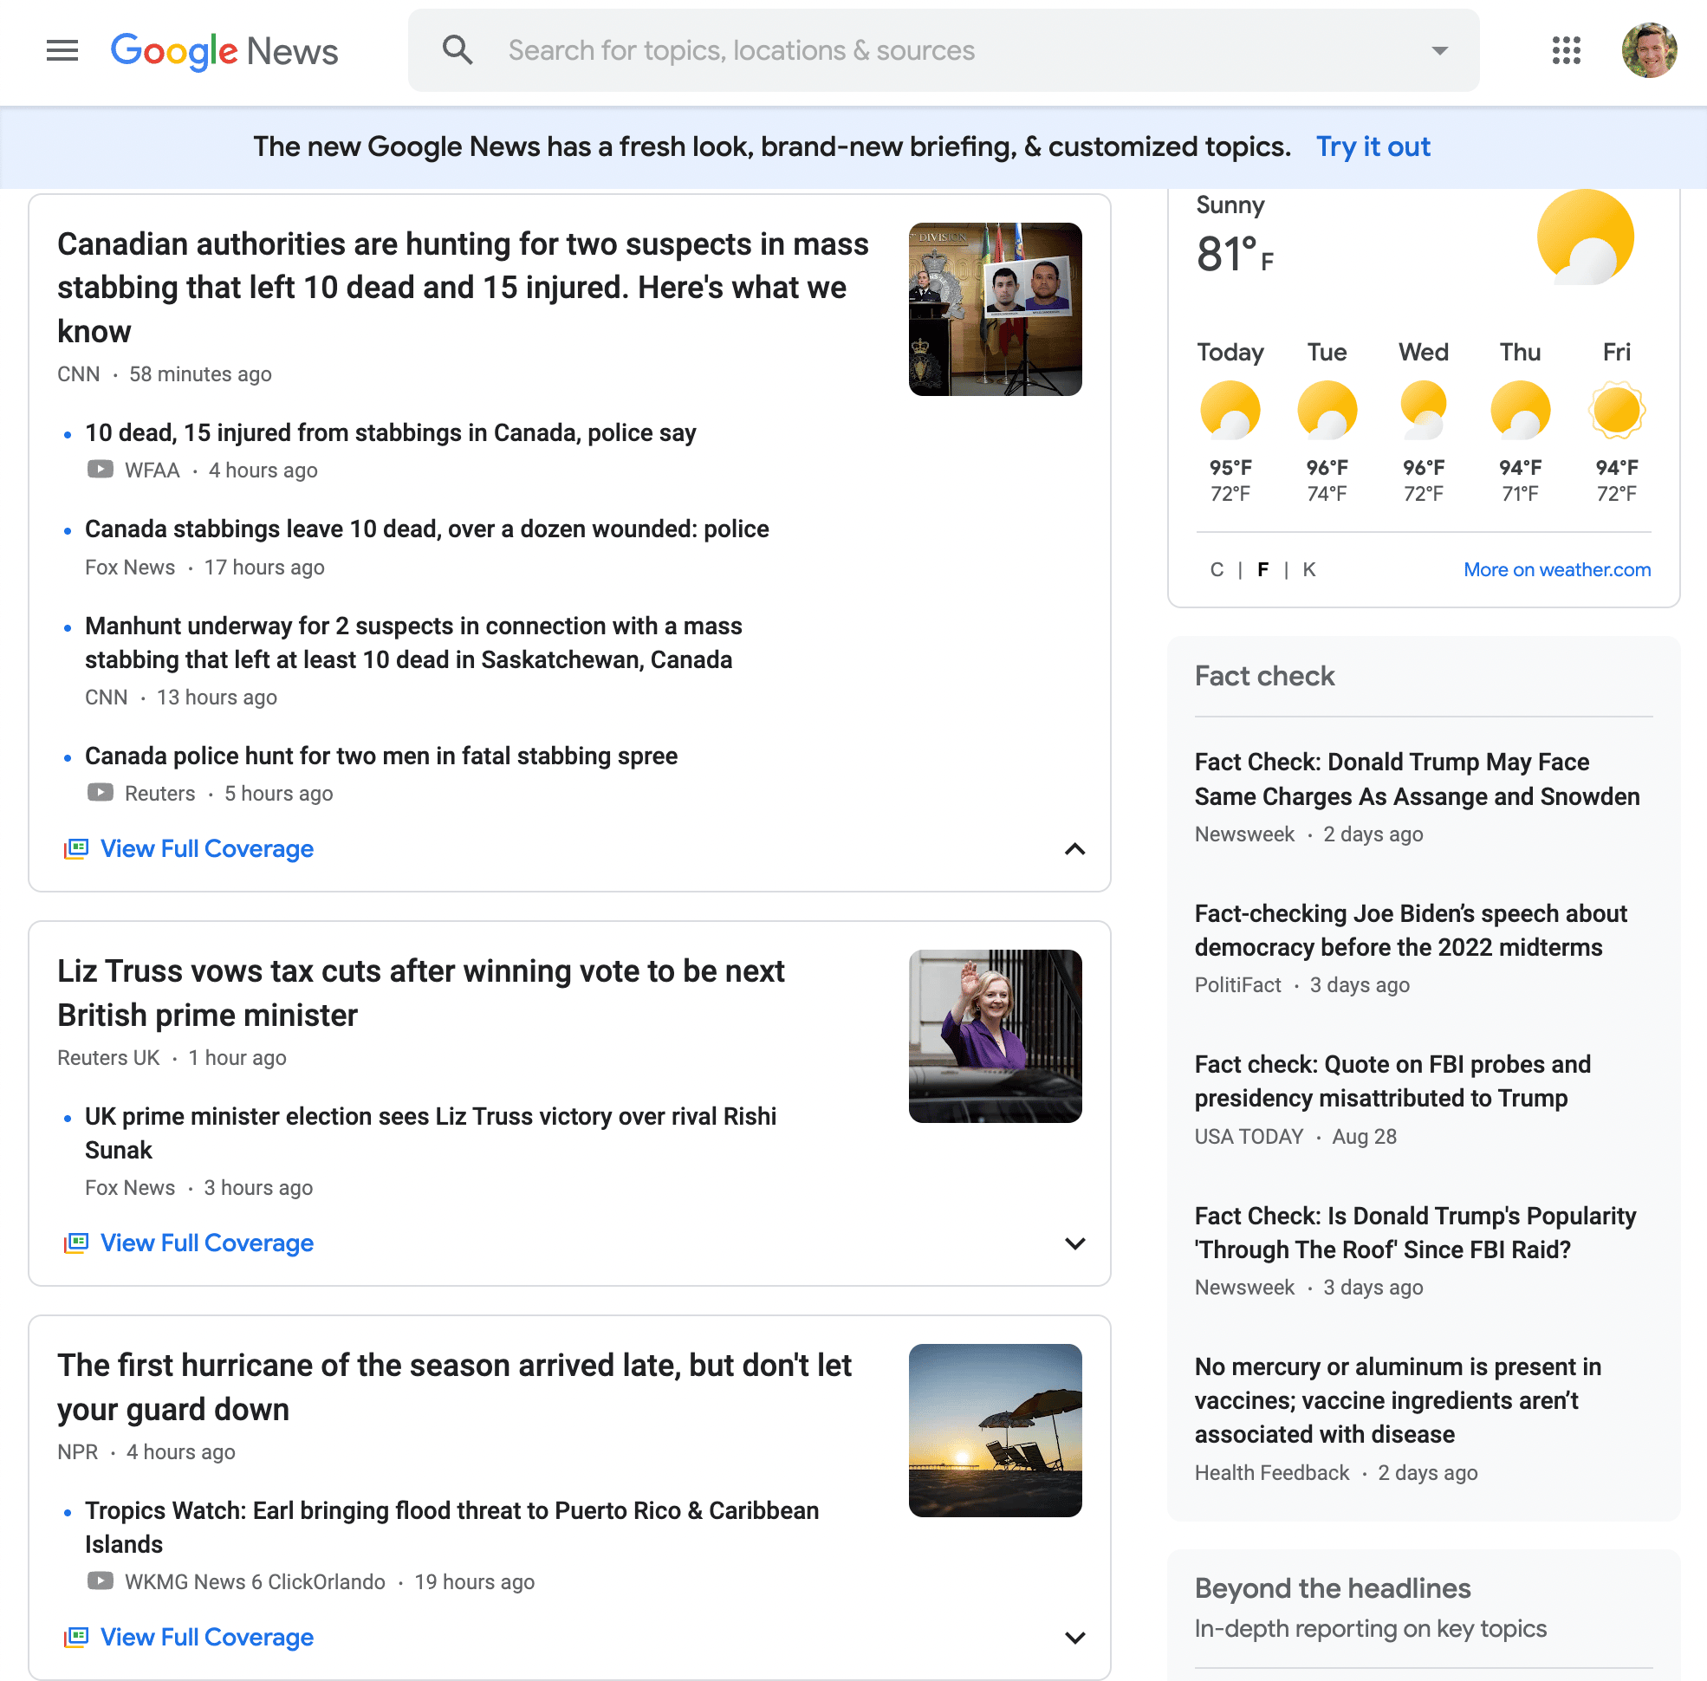The height and width of the screenshot is (1681, 1707).
Task: Click the WFAA video icon
Action: pos(100,470)
